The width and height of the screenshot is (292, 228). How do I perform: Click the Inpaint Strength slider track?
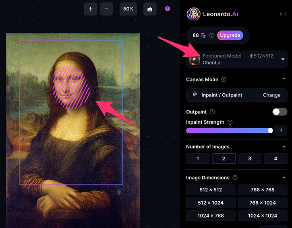coord(230,131)
